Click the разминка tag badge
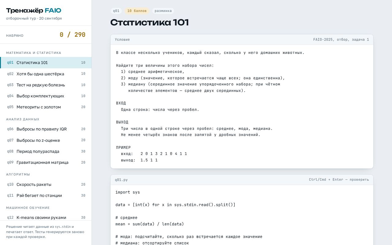This screenshot has height=245, width=392. (x=163, y=11)
